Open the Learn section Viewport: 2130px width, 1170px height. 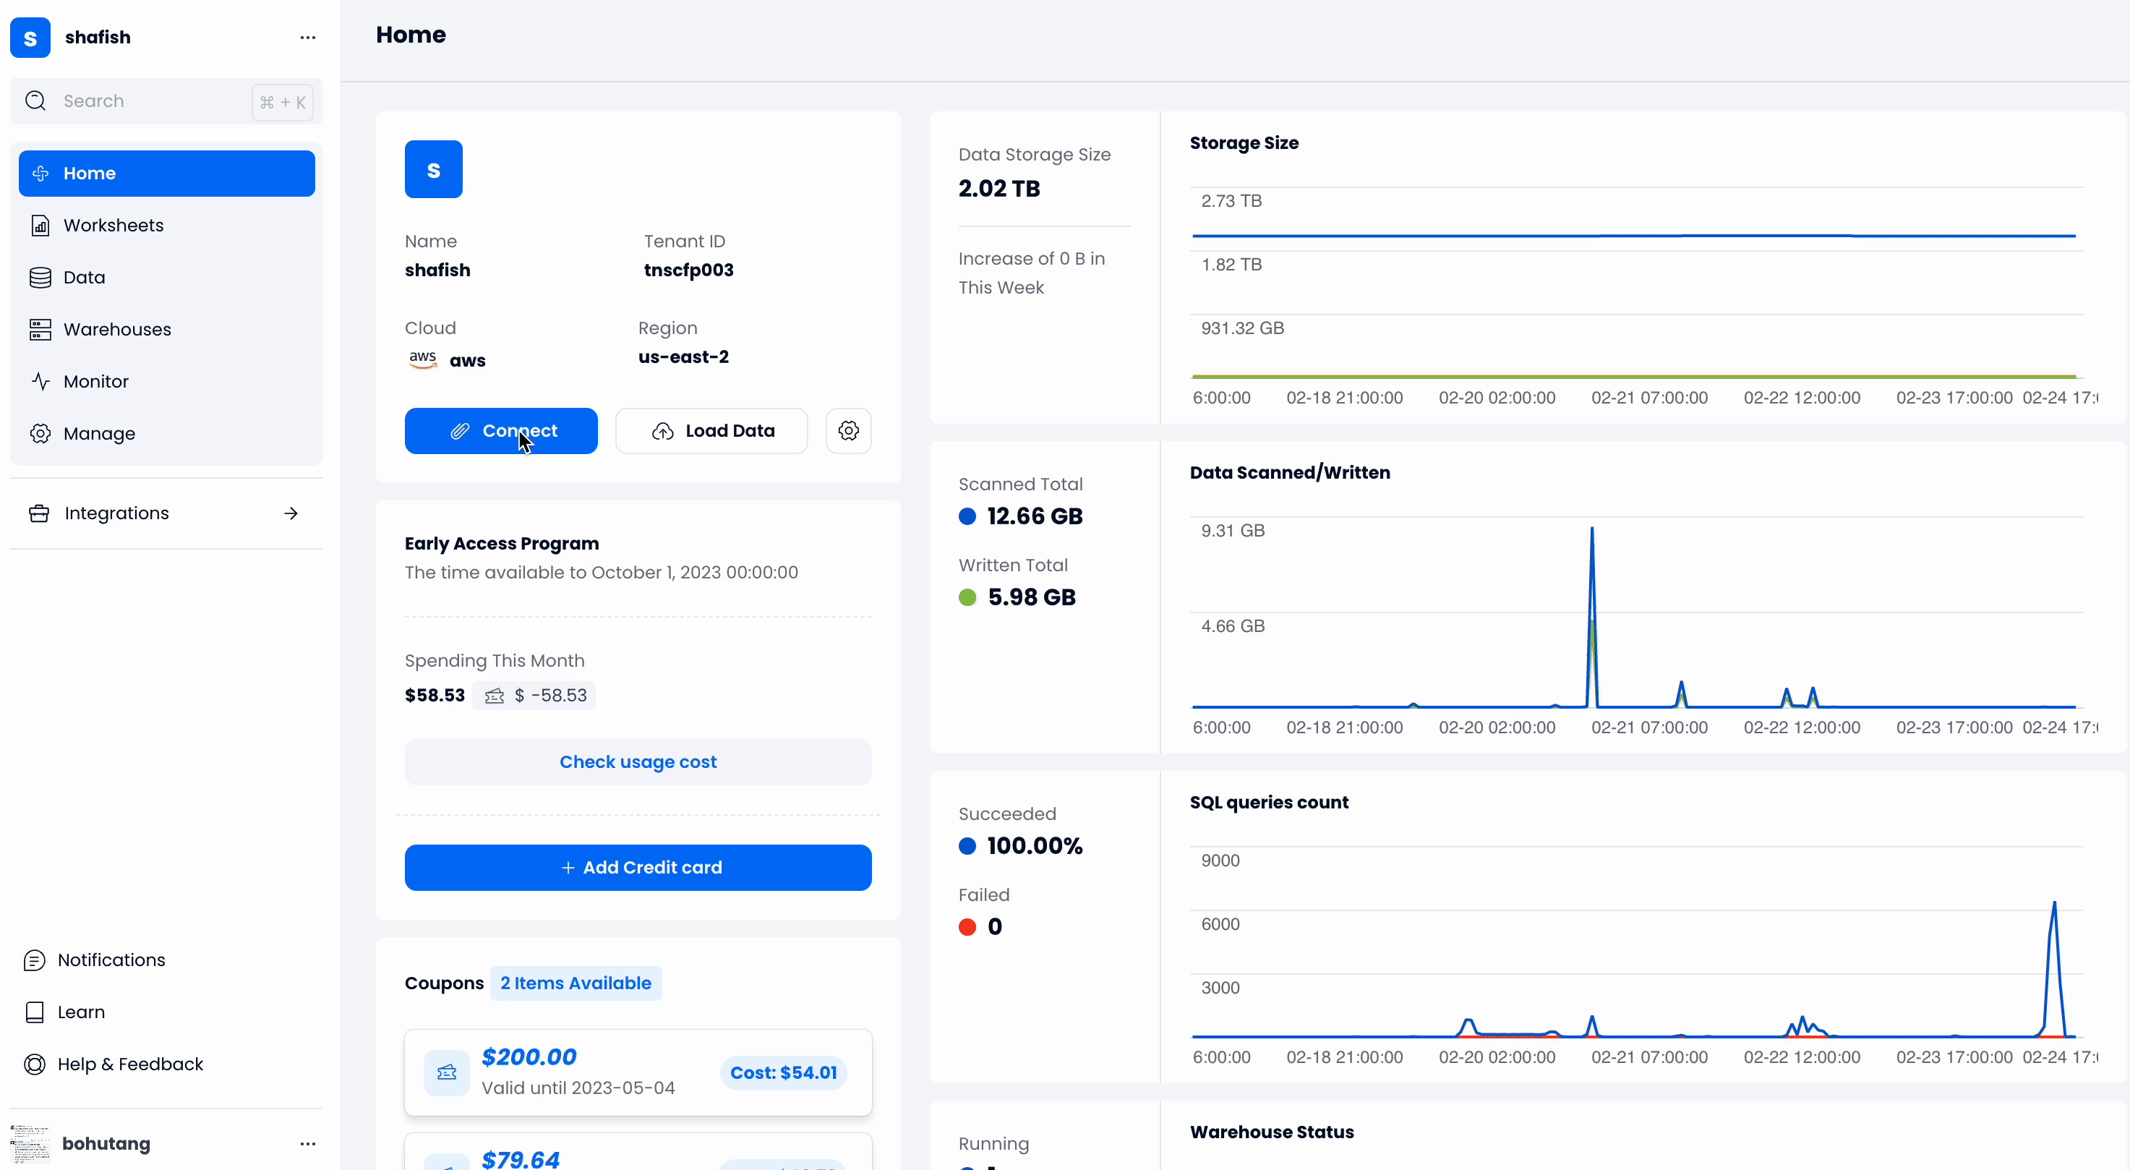click(x=81, y=1012)
